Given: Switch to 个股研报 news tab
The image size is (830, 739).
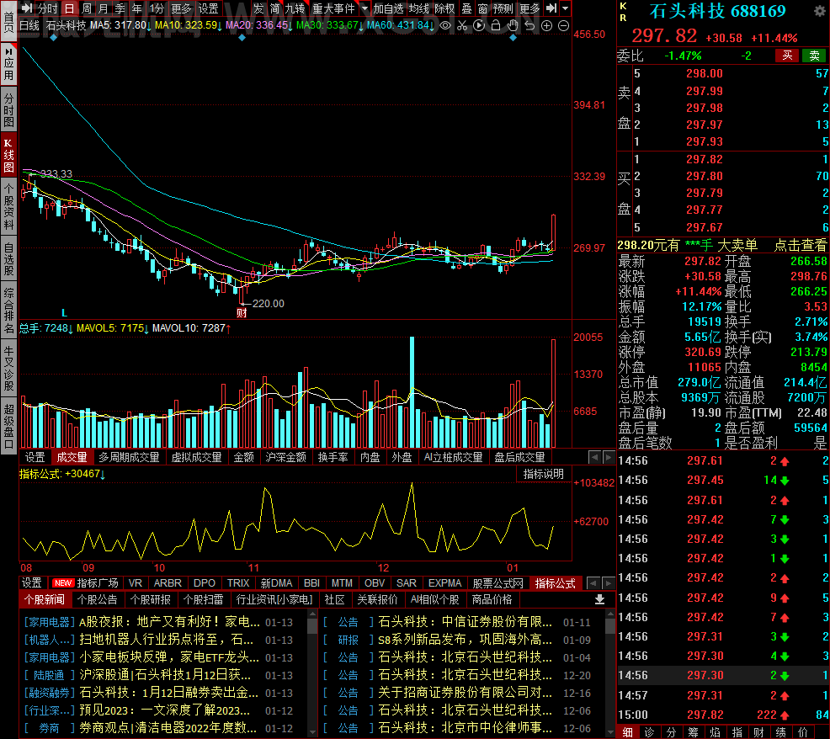Looking at the screenshot, I should 151,599.
